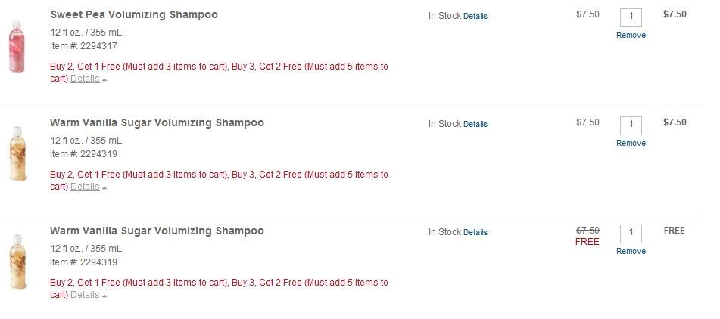View In Stock Details for second cart item
Image resolution: width=720 pixels, height=319 pixels.
475,124
